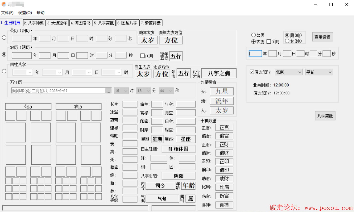Open the 万年历 hour dropdown showing 19
This screenshot has height=212, width=354.
coord(121,91)
